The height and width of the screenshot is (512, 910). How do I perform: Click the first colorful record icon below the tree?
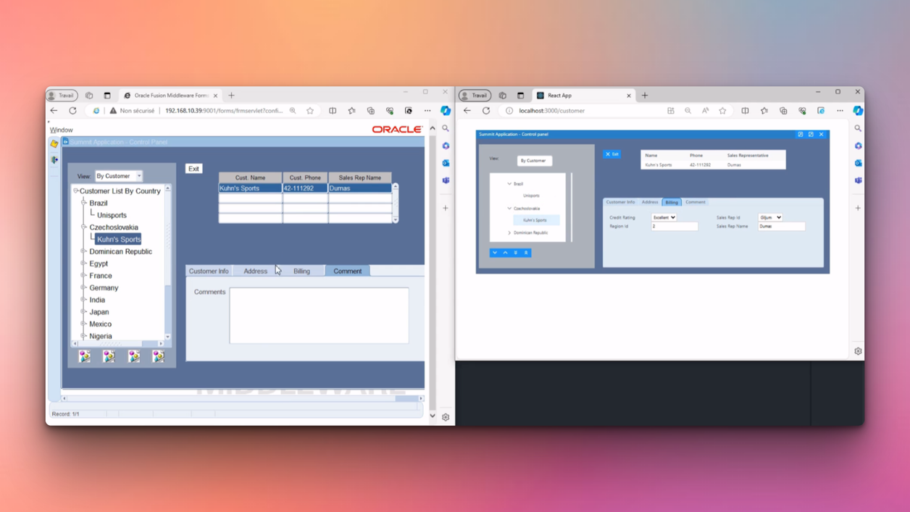point(84,355)
